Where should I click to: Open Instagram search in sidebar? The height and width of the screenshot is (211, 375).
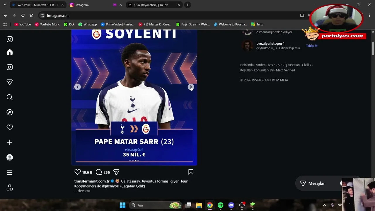click(x=10, y=97)
